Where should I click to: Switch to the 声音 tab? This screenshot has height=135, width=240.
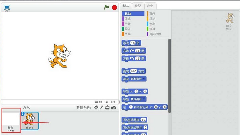pos(150,6)
